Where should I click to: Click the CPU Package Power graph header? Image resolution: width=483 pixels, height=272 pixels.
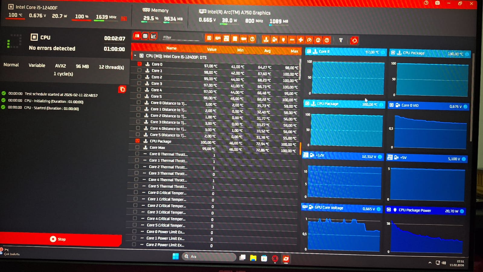point(426,211)
